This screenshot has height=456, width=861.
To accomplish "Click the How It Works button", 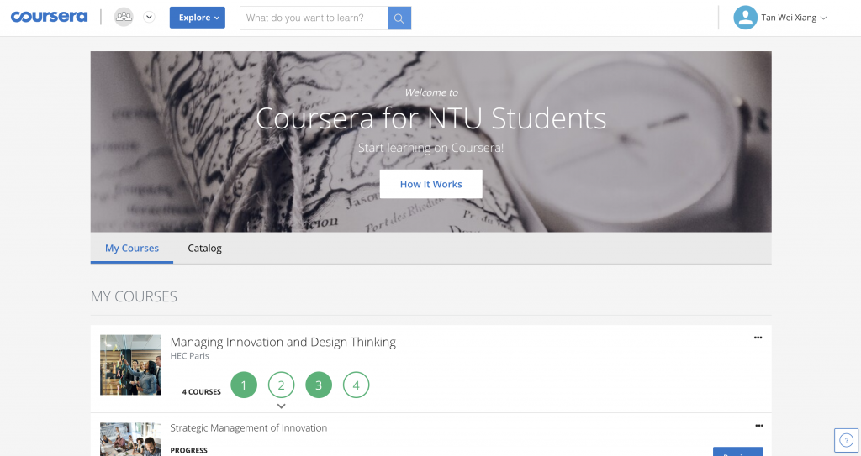I will [x=431, y=184].
